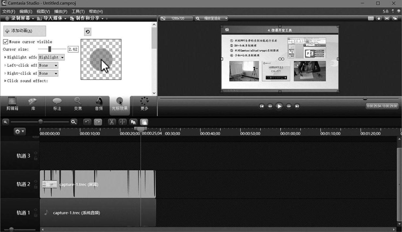The height and width of the screenshot is (232, 402).
Task: Click the preview playback progress knob
Action: (x=365, y=99)
